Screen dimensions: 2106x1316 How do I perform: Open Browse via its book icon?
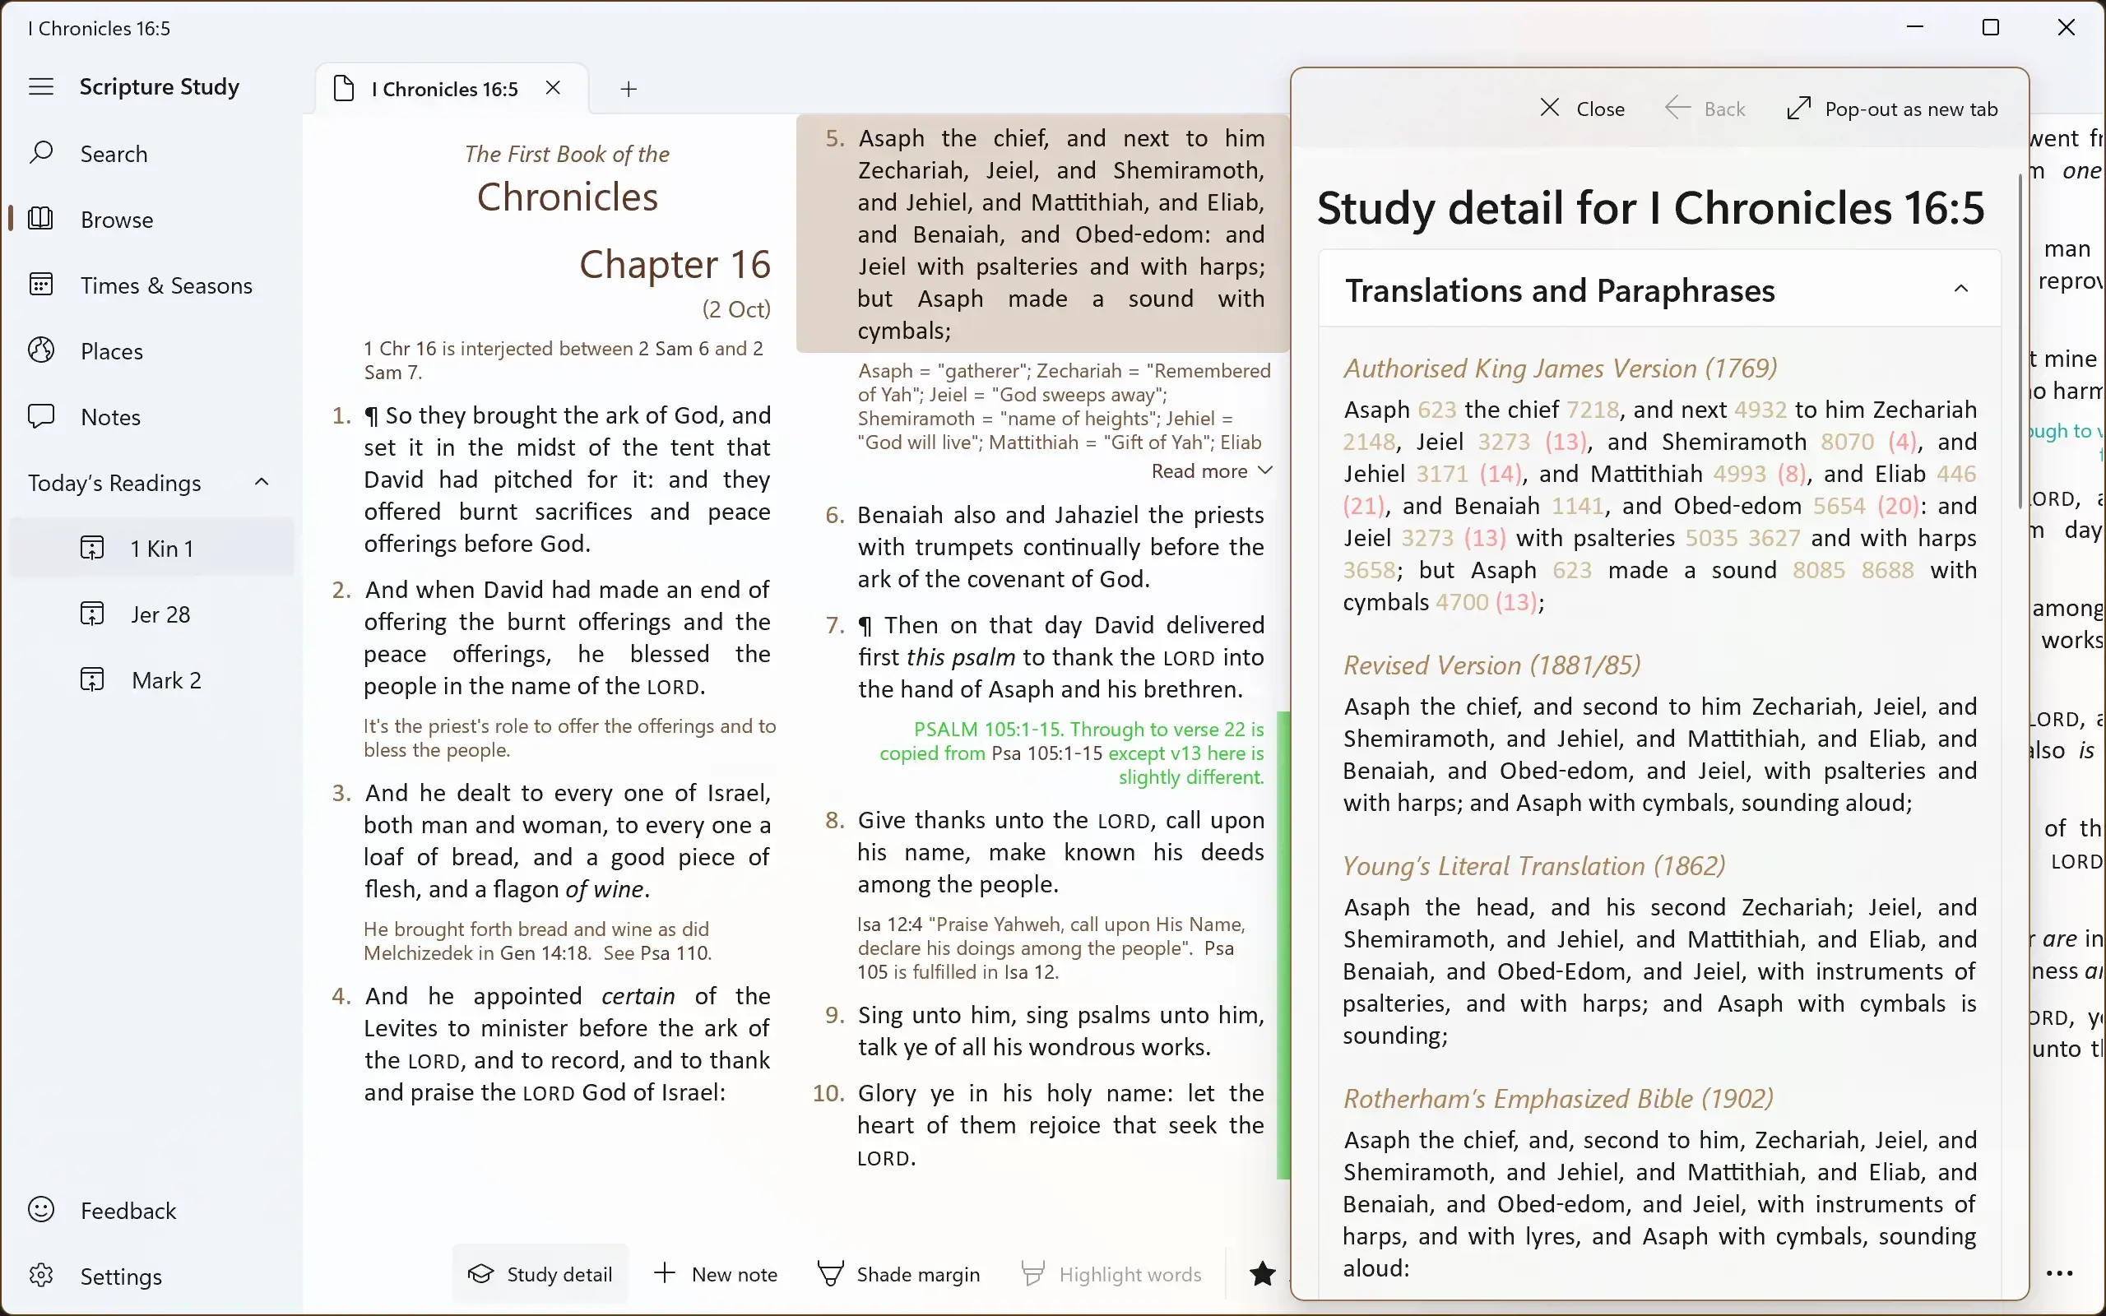pyautogui.click(x=41, y=219)
